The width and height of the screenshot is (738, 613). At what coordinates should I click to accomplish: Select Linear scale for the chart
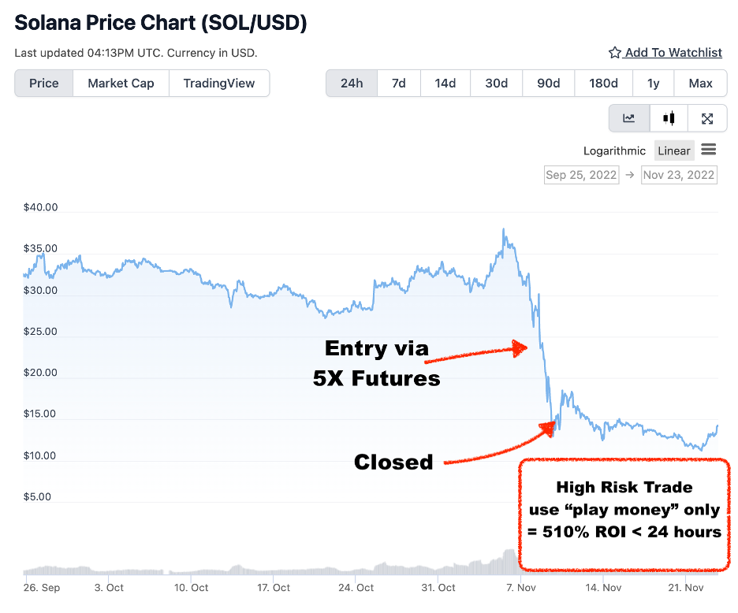tap(674, 150)
